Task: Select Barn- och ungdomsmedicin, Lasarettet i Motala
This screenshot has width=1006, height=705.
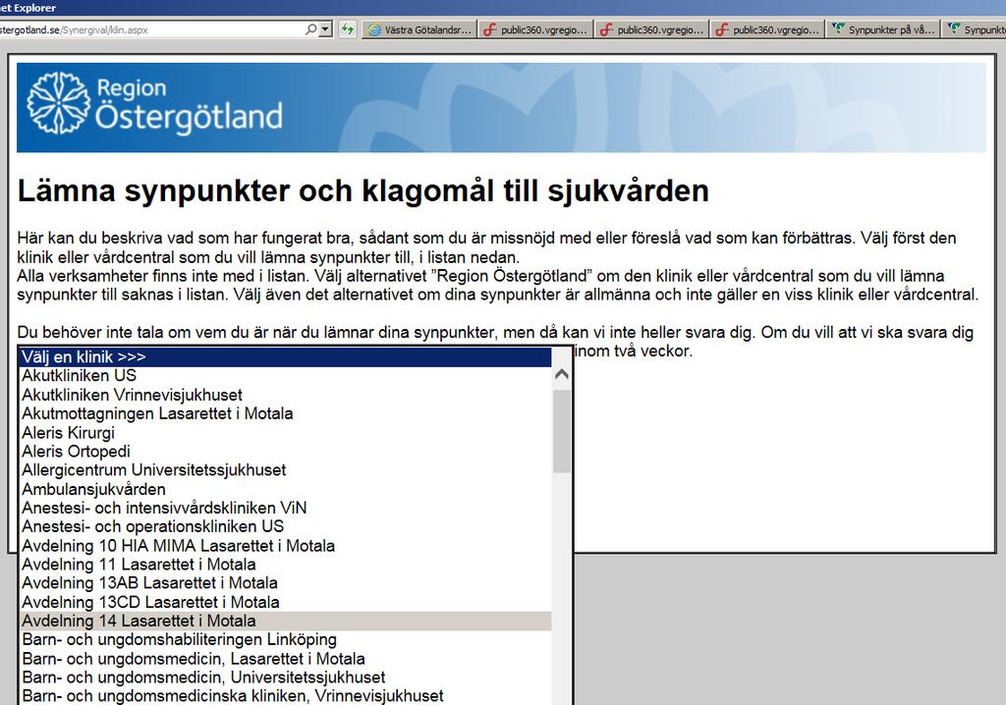Action: (286, 658)
